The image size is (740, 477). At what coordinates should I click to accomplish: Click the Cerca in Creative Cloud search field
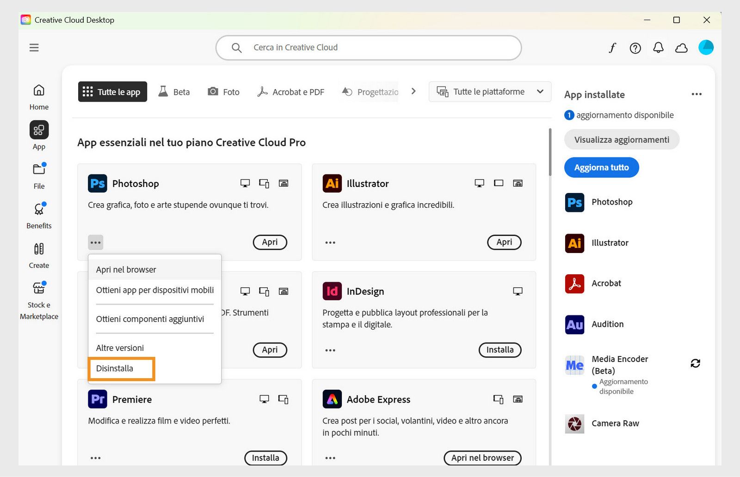pos(369,47)
